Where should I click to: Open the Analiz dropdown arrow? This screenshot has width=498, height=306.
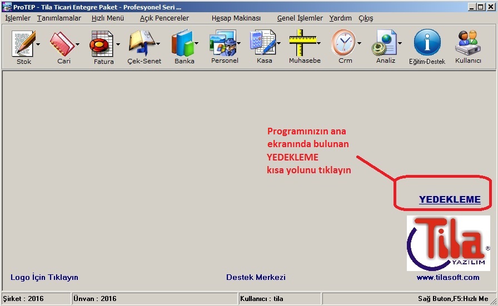400,44
